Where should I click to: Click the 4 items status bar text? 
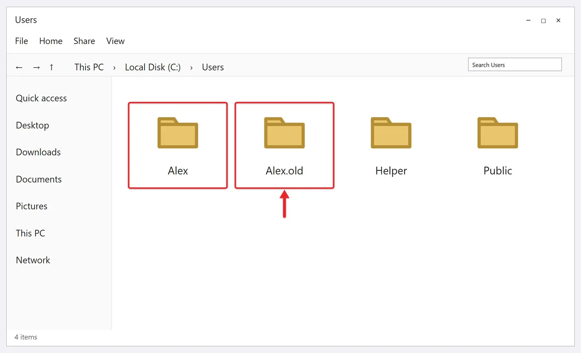26,337
